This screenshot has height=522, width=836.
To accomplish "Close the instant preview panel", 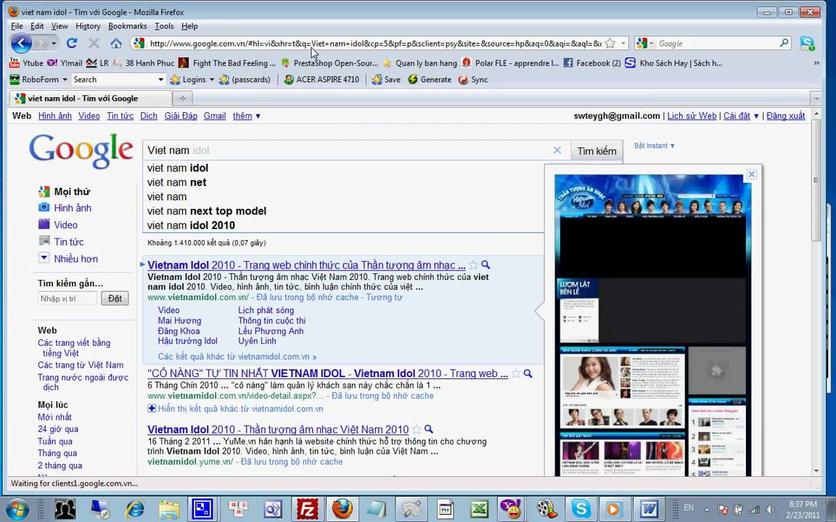I will (751, 174).
